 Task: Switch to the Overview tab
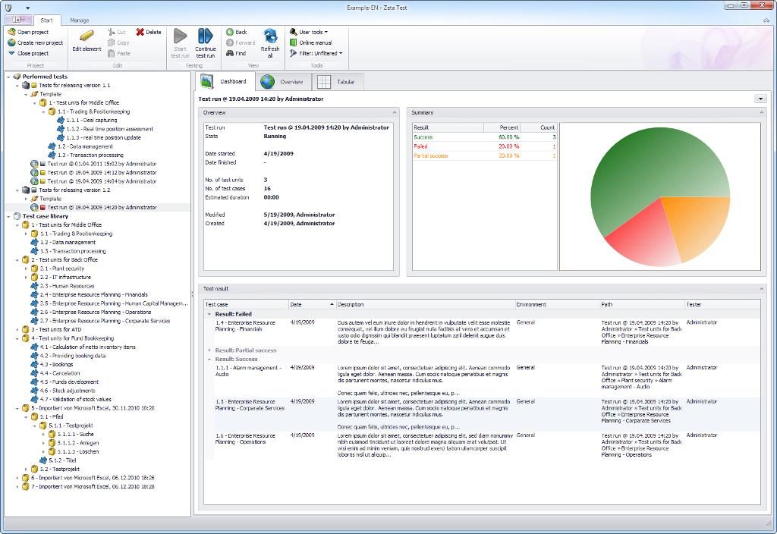[282, 82]
